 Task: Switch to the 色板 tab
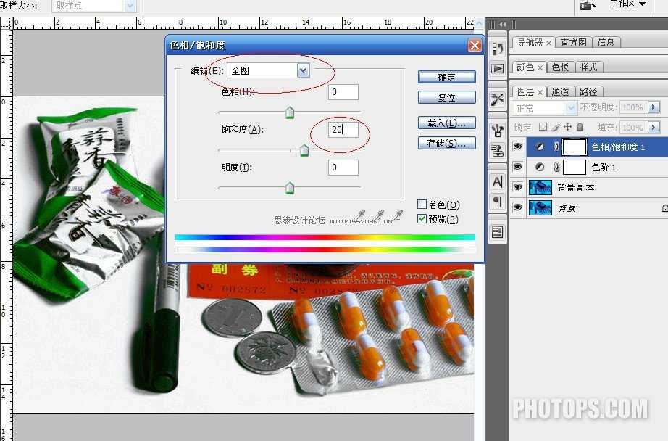(560, 67)
